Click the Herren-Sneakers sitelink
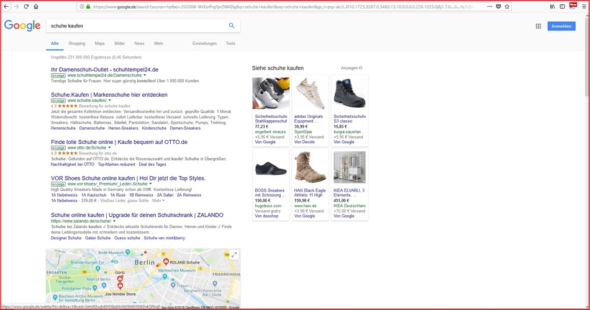The height and width of the screenshot is (310, 590). (x=124, y=128)
